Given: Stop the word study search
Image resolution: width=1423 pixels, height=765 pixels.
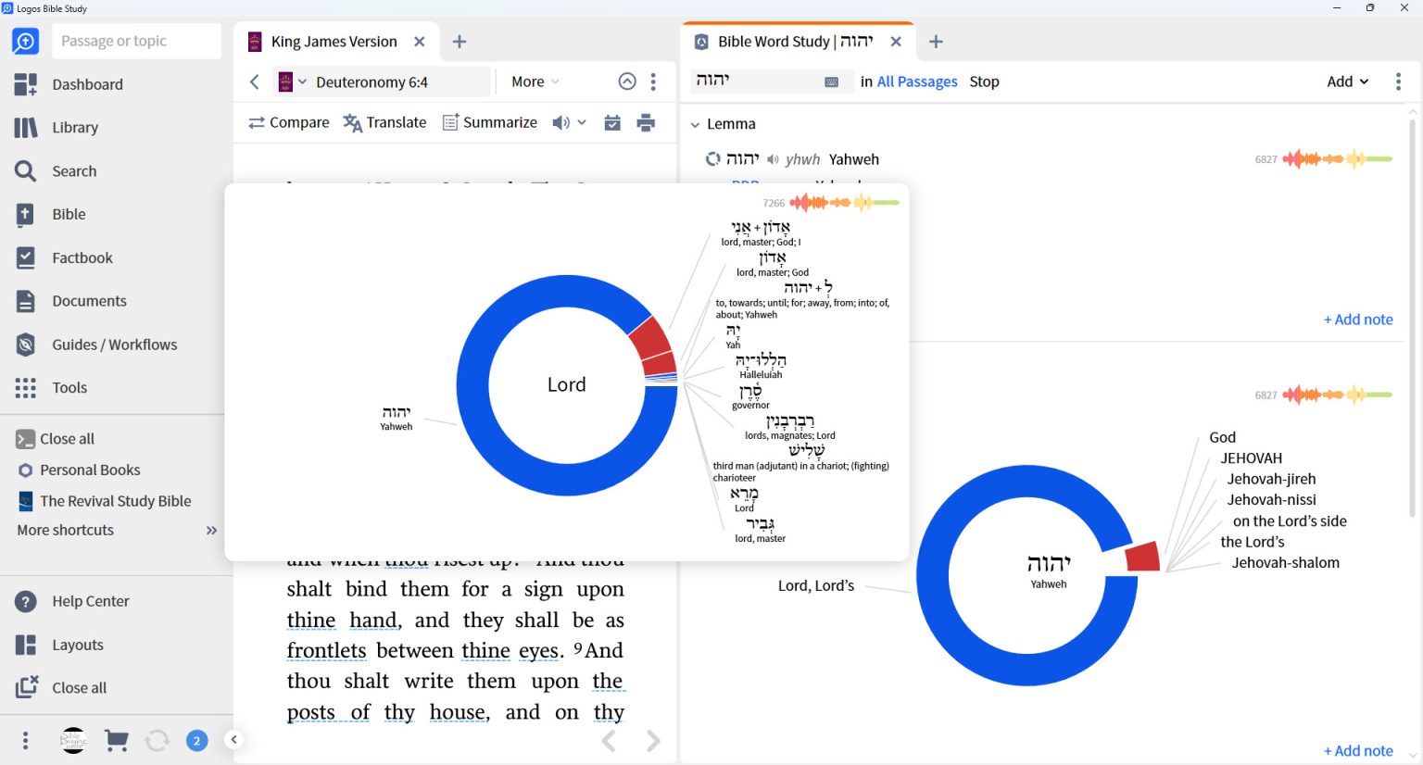Looking at the screenshot, I should click(984, 82).
